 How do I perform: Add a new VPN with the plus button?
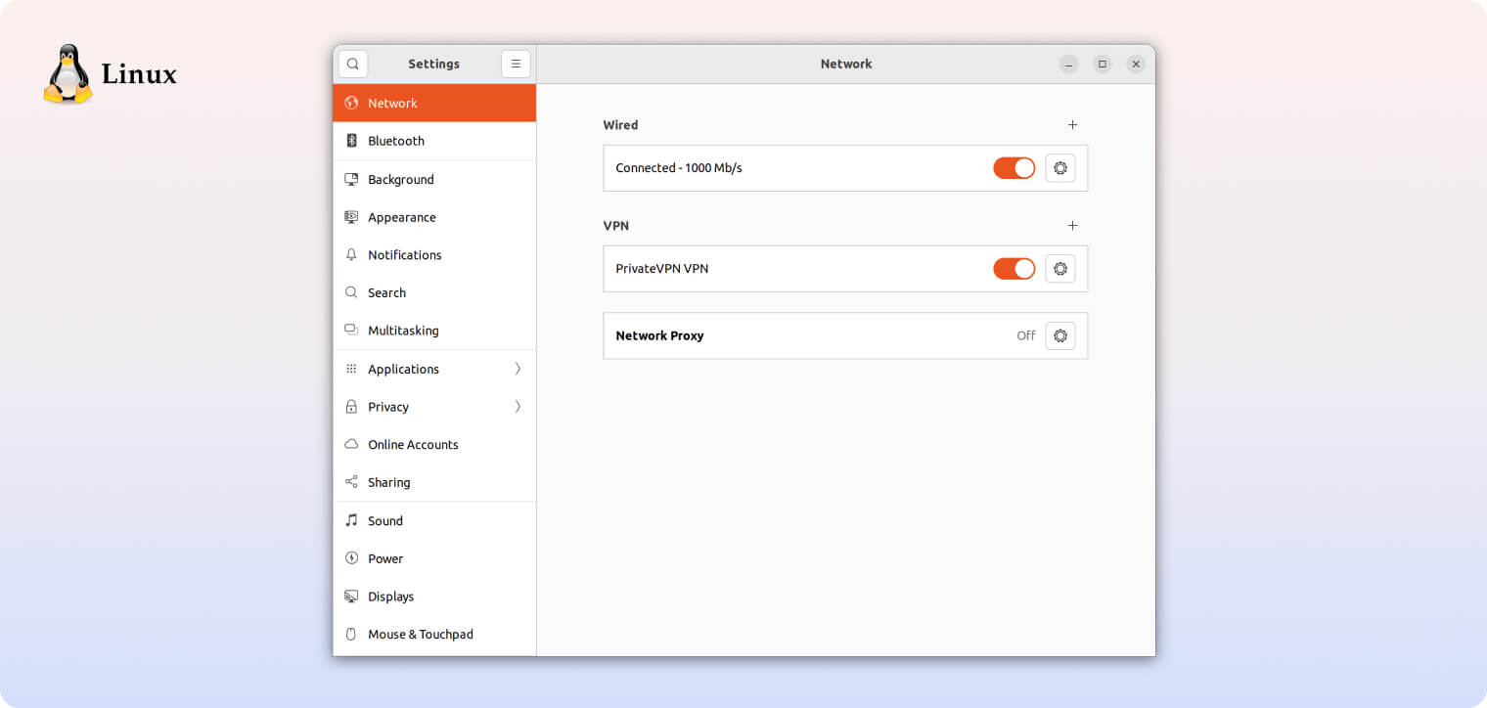pyautogui.click(x=1072, y=225)
